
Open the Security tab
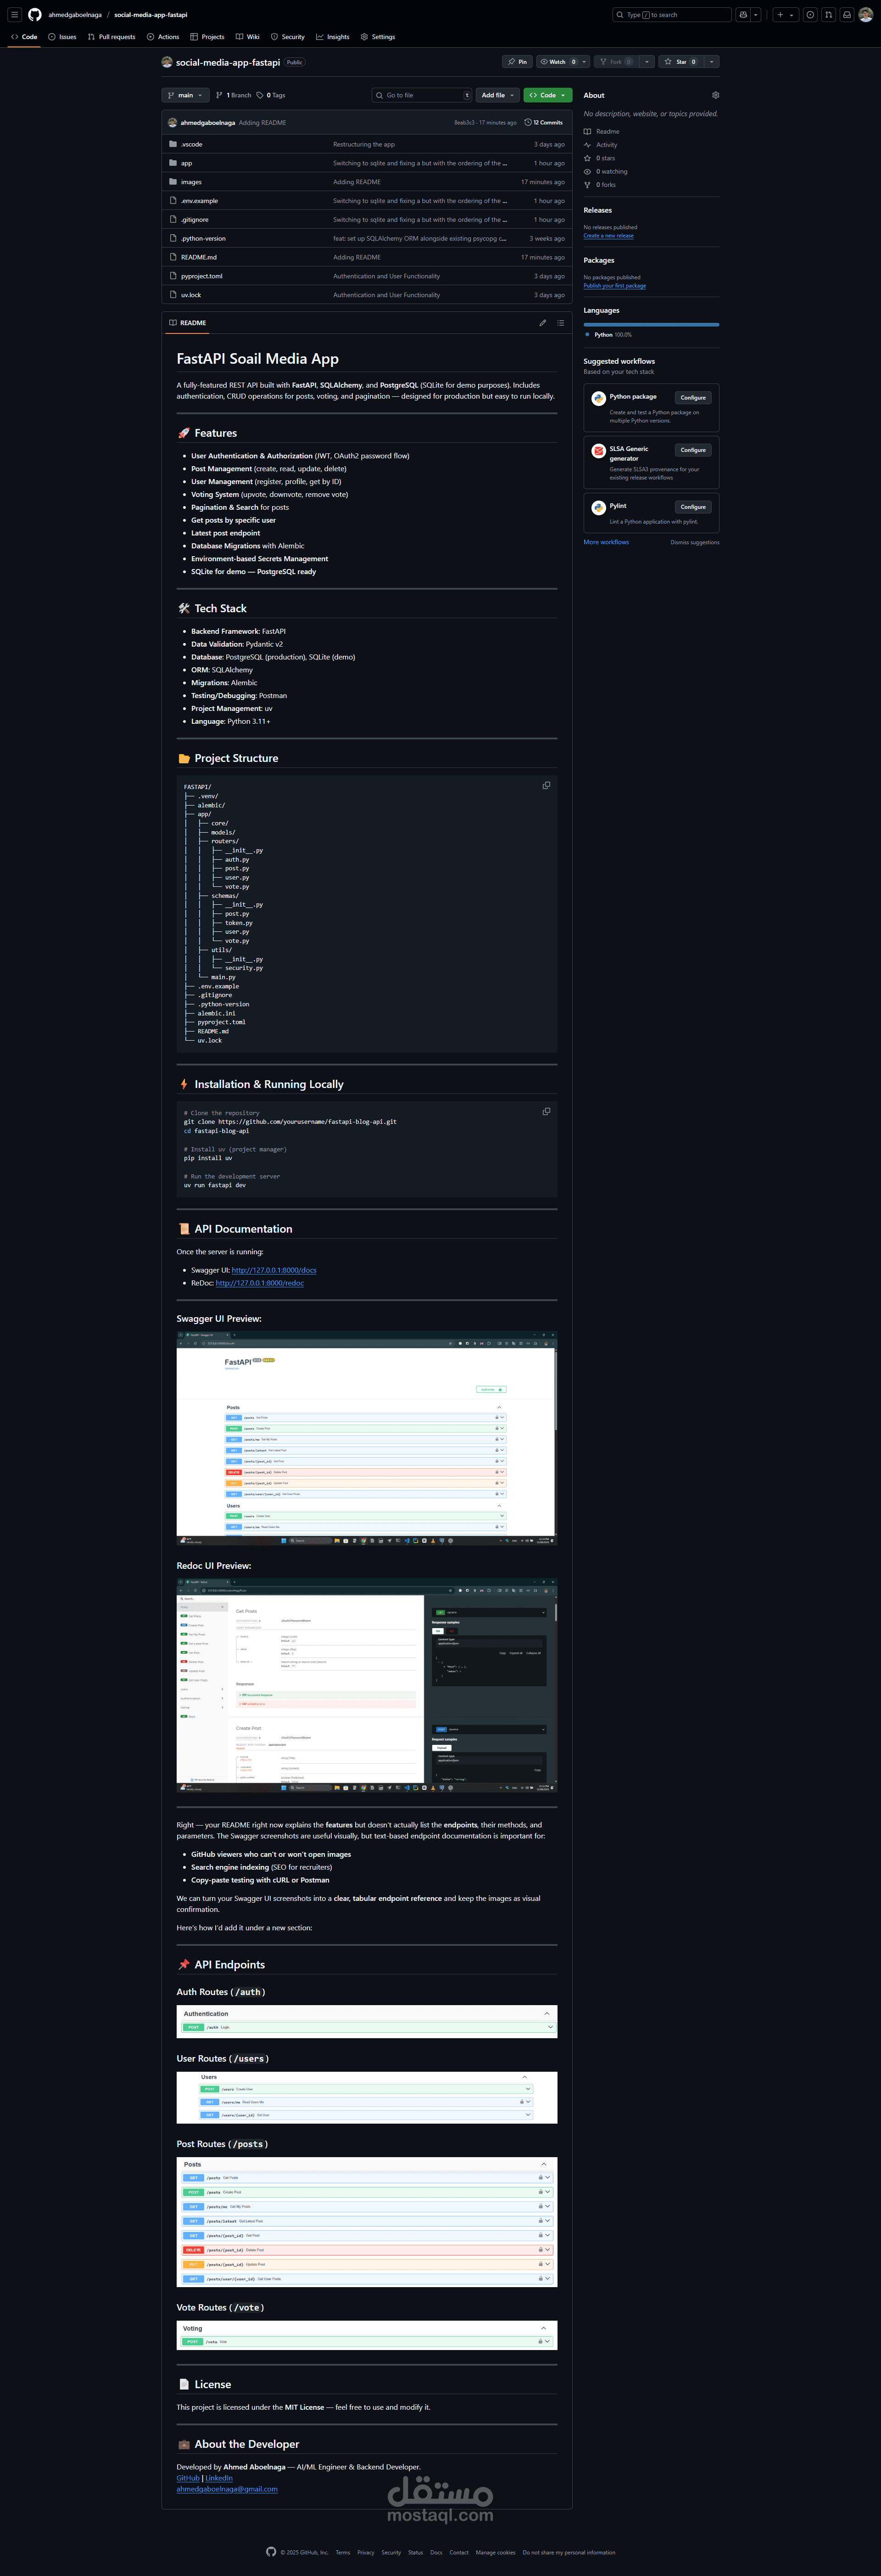tap(288, 37)
